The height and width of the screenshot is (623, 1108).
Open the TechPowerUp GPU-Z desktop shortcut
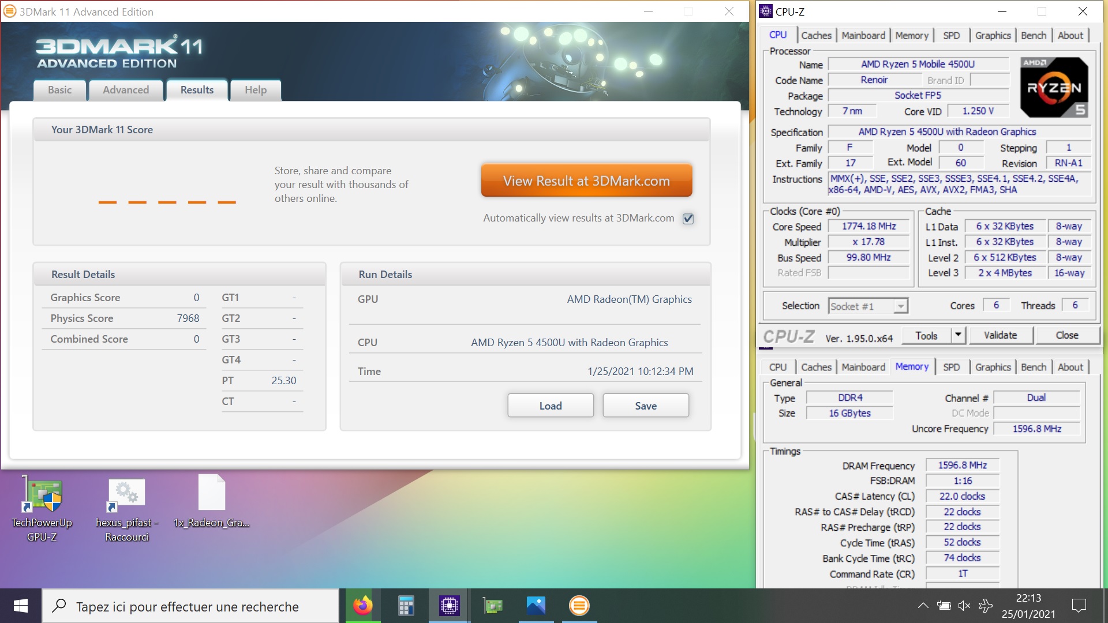42,508
